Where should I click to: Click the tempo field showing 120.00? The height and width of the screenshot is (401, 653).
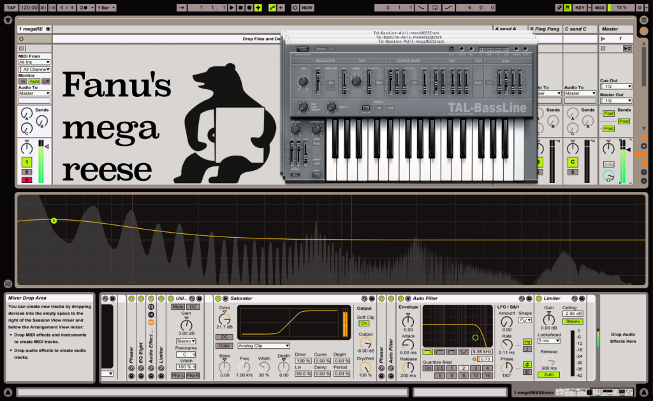pos(29,8)
